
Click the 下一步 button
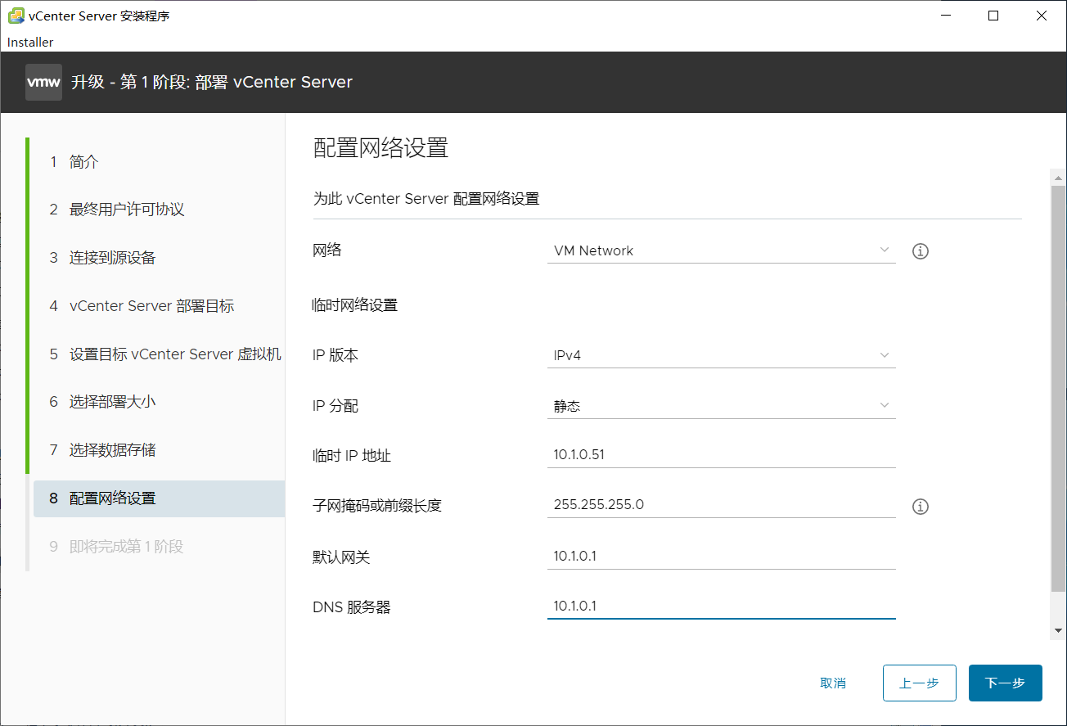pos(1005,683)
